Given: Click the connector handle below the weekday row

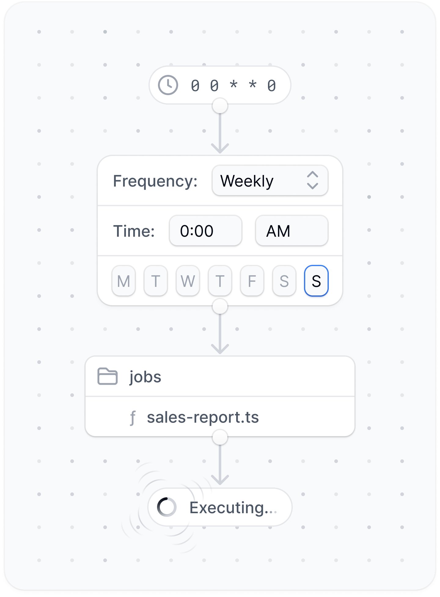Looking at the screenshot, I should click(x=220, y=306).
